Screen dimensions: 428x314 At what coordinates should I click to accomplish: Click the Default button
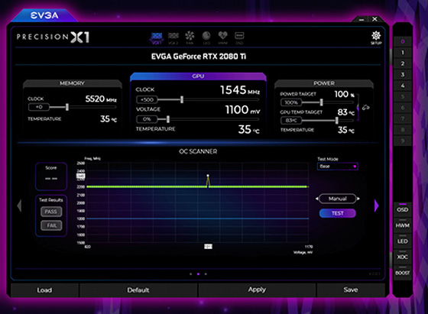(138, 290)
